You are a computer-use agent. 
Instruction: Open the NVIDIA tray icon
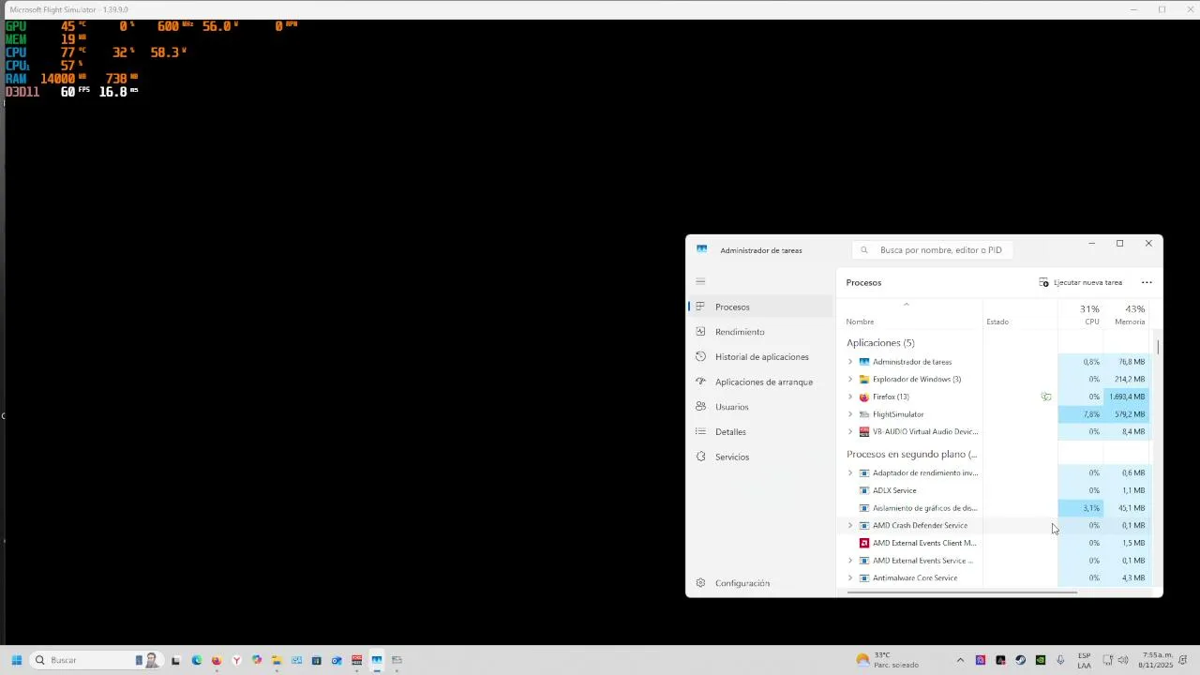1041,660
